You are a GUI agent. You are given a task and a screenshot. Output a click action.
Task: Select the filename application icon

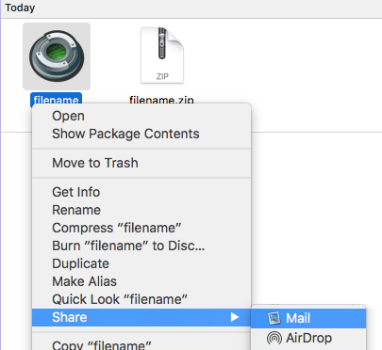[57, 56]
